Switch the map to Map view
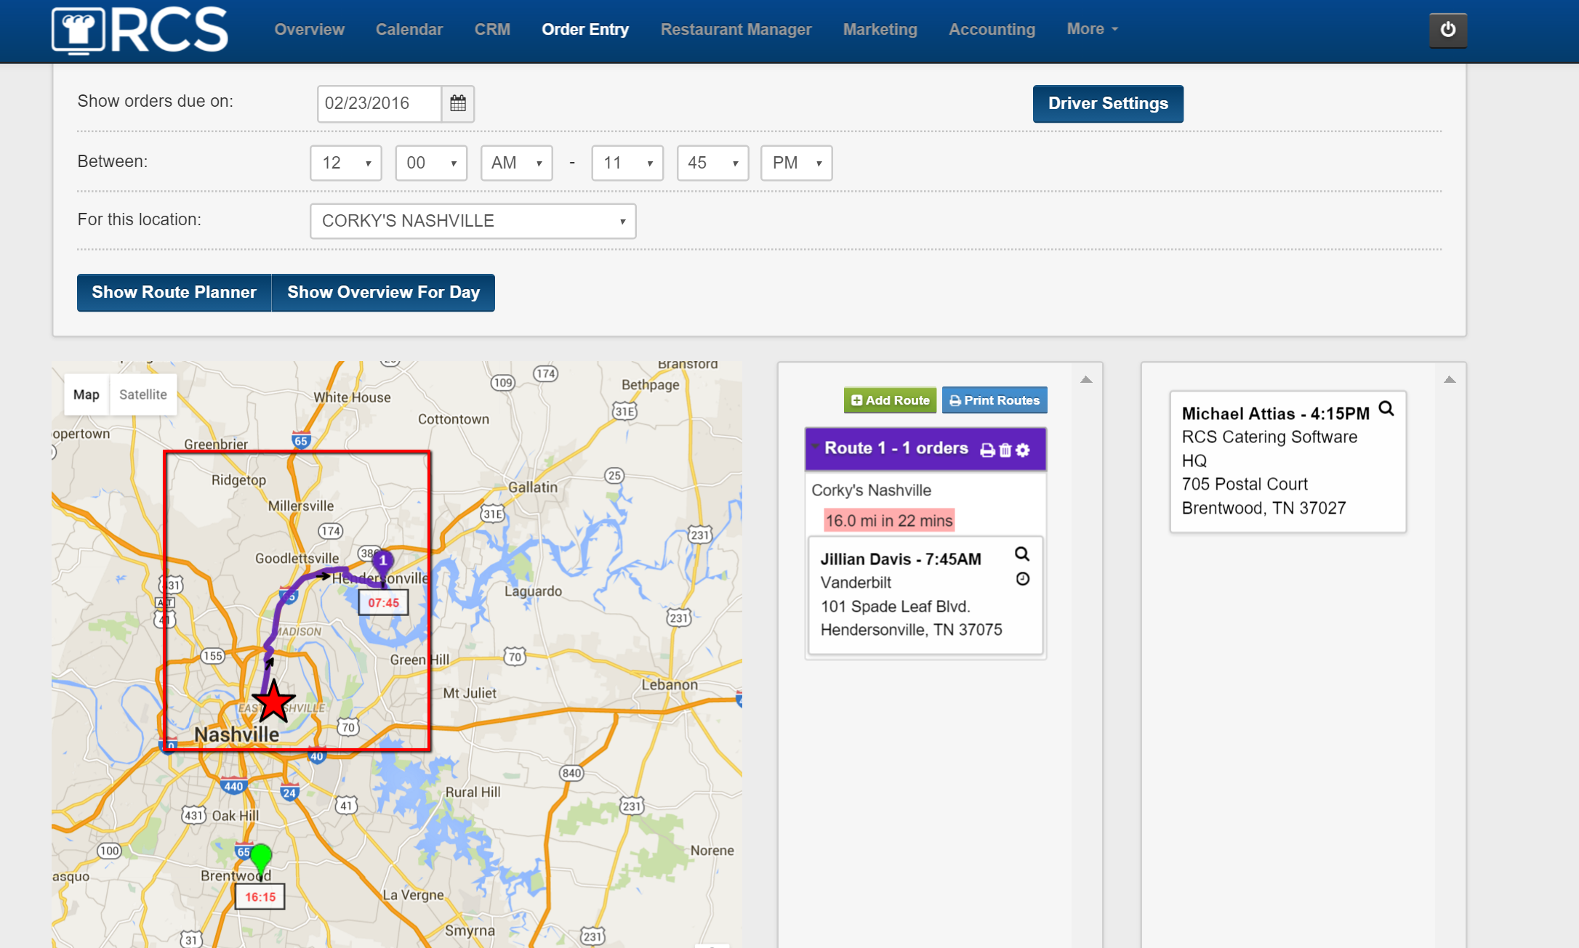Screen dimensions: 1579x948 tap(86, 394)
